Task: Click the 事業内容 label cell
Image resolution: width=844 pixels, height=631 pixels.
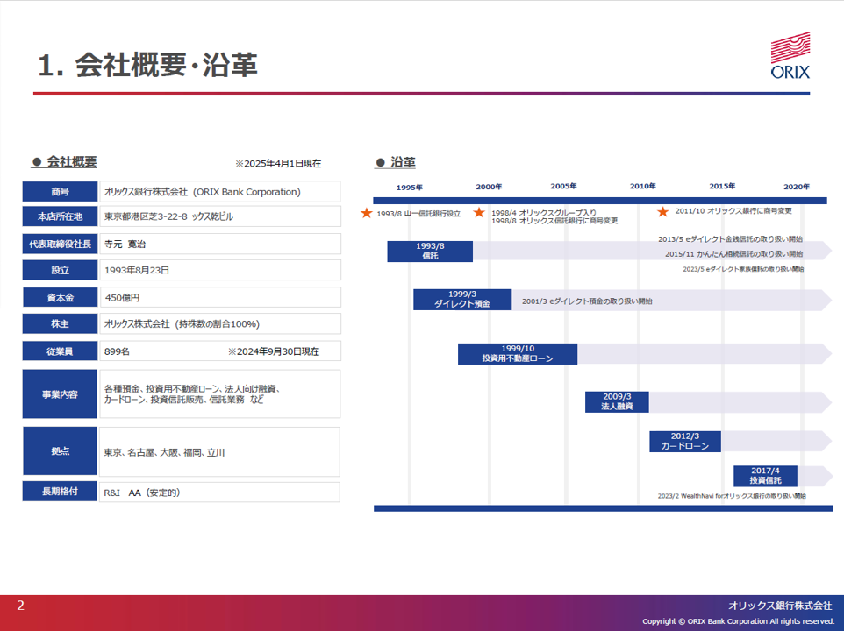Action: pyautogui.click(x=60, y=394)
